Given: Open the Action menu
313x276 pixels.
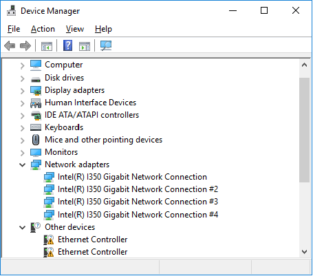Looking at the screenshot, I should (x=43, y=29).
